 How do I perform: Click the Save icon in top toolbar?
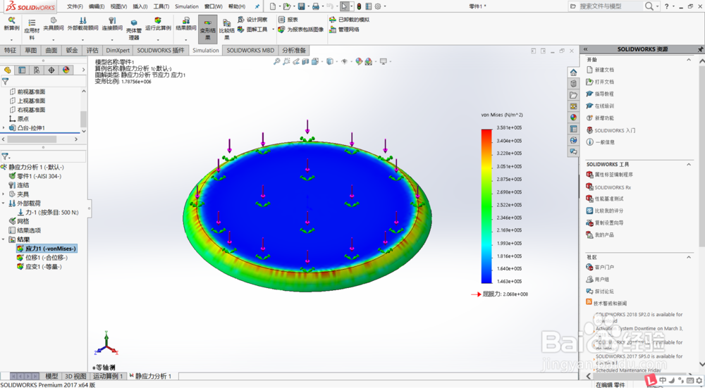pos(301,6)
